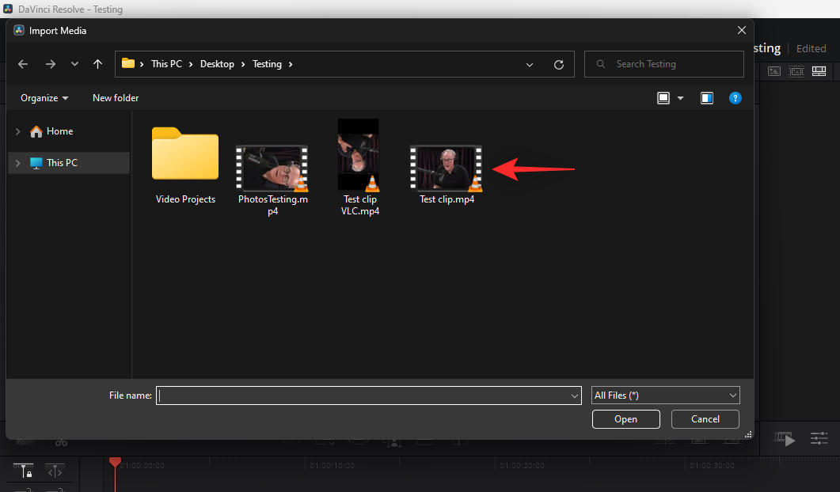Switch DaVinci viewer to Timeline mode
This screenshot has height=492, width=840.
click(819, 71)
